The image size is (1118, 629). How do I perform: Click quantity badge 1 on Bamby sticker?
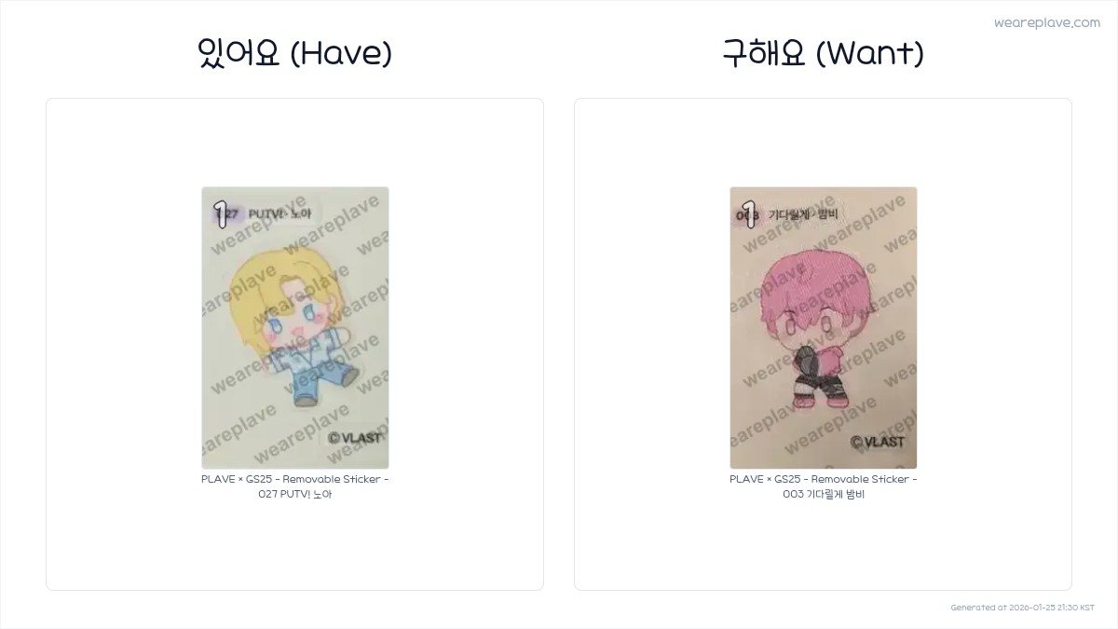click(x=748, y=213)
